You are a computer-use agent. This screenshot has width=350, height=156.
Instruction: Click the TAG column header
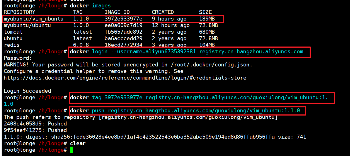pos(78,12)
